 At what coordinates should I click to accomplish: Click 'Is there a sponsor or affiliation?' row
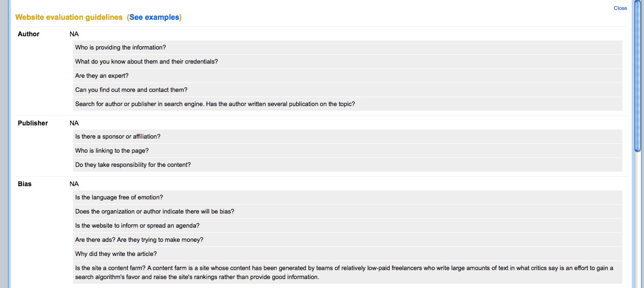tap(348, 137)
